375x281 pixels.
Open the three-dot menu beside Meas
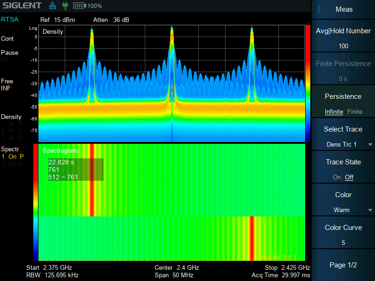coord(319,9)
